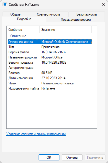Click the date value 27.10.2023 20:14
Screen dimensions: 108x163
click(53, 78)
